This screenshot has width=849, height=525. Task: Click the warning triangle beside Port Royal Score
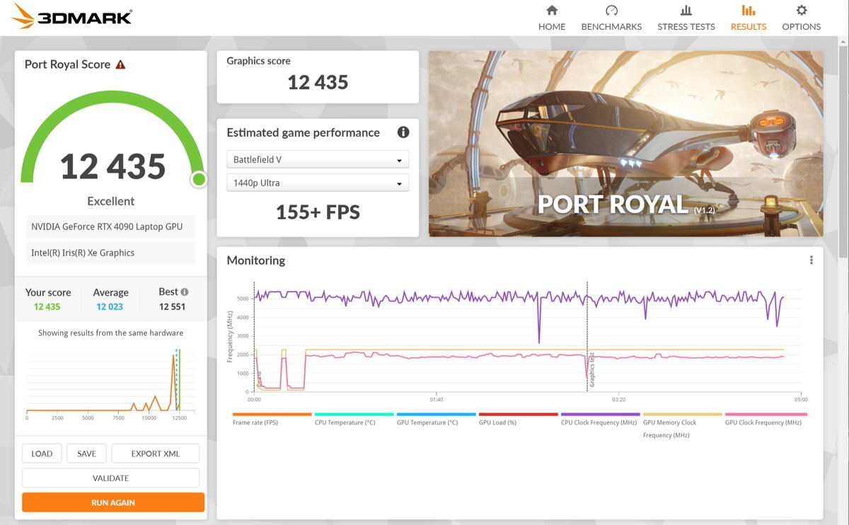(x=120, y=64)
